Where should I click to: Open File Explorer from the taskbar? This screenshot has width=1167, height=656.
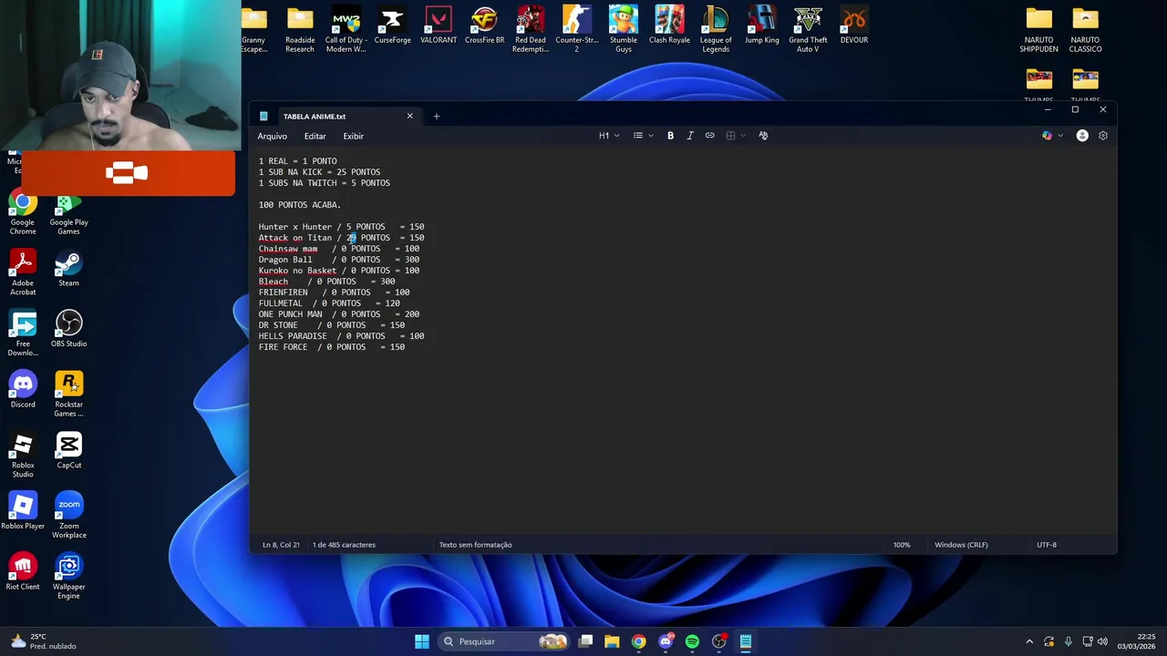tap(612, 641)
